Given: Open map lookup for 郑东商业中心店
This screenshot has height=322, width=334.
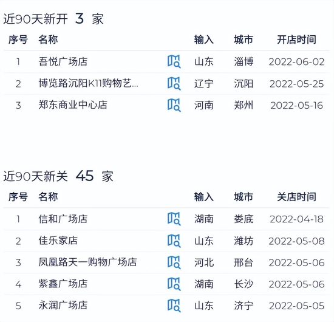Looking at the screenshot, I should (x=174, y=105).
